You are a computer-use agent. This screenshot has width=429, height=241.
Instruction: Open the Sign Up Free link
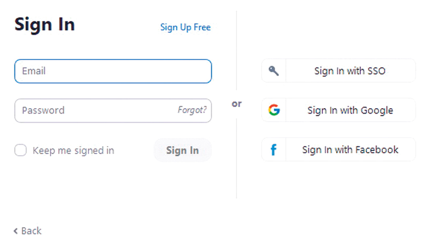pos(186,27)
